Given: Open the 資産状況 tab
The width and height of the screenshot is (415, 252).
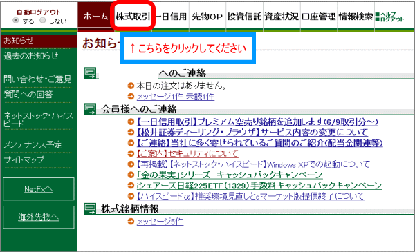Looking at the screenshot, I should coord(282,17).
